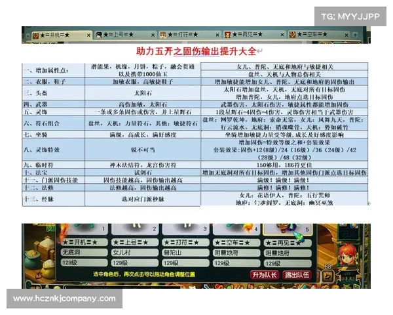Close the ★=开机=★ tab

point(88,35)
